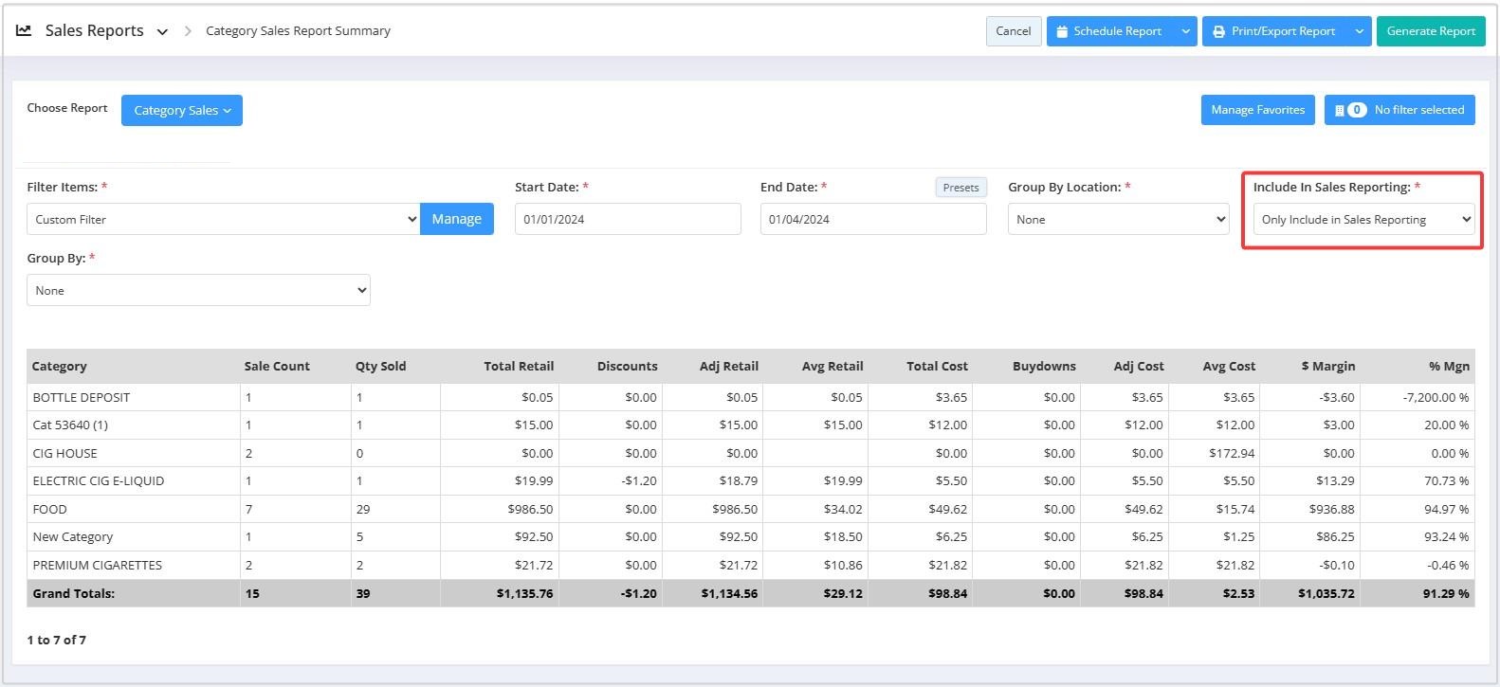Click the Manage filter button

coord(457,219)
